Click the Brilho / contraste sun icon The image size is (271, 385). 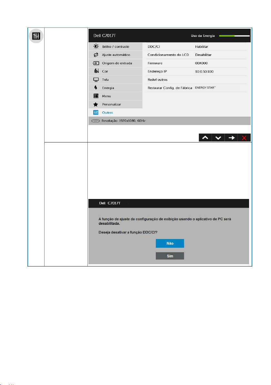pos(96,47)
